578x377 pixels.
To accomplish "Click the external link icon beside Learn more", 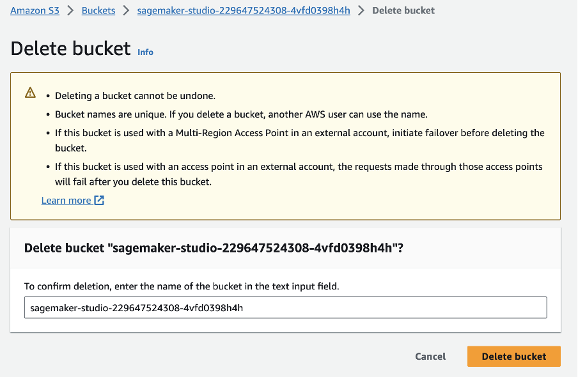I will [x=99, y=200].
